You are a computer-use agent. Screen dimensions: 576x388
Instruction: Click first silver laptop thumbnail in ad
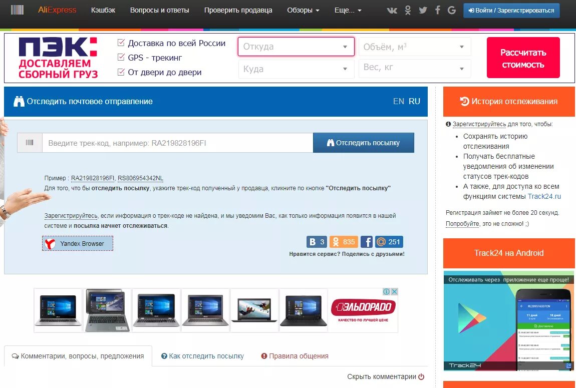(x=58, y=310)
